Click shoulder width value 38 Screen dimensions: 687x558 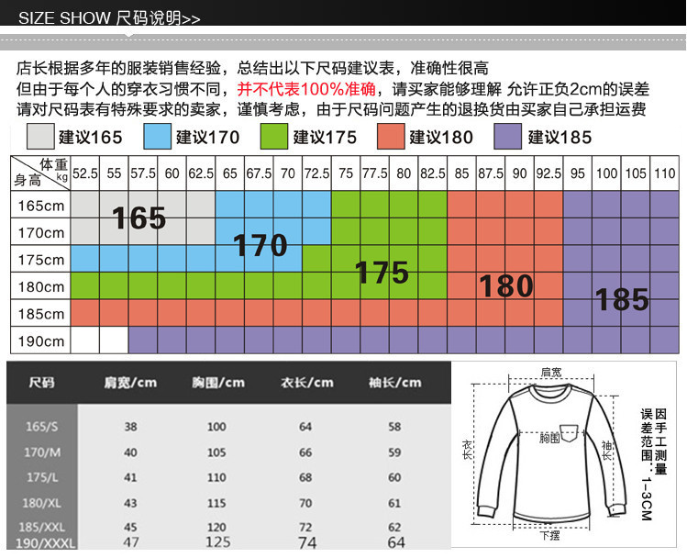click(x=130, y=427)
